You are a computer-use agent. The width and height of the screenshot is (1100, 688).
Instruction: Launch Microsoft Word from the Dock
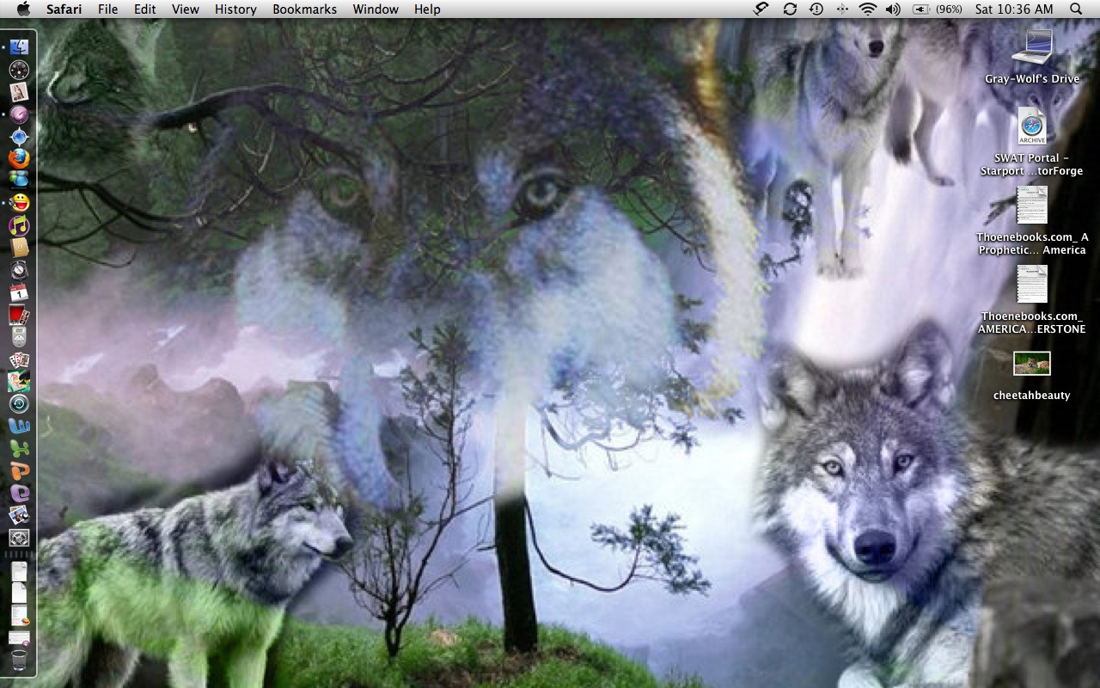[19, 427]
